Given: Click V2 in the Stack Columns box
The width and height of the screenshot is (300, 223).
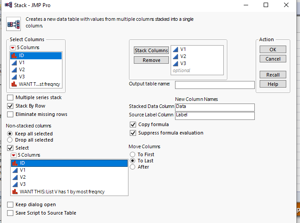Looking at the screenshot, I should click(183, 56).
